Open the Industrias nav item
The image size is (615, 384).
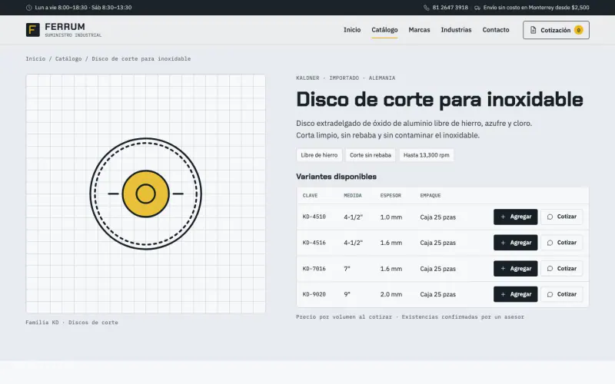[456, 30]
